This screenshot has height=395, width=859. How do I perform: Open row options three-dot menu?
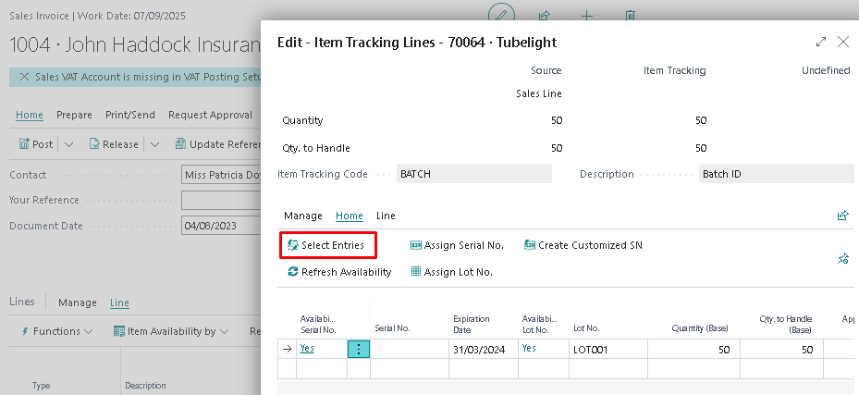click(x=359, y=349)
